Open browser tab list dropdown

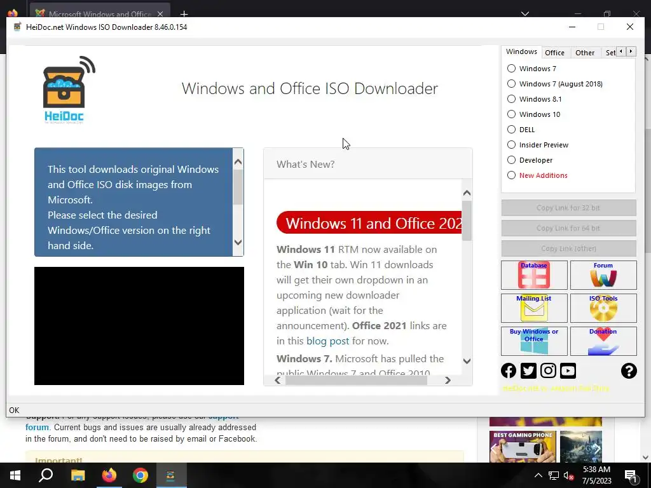pos(524,14)
